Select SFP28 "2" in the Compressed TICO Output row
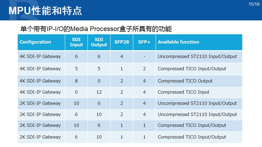The width and height of the screenshot is (262, 147). (x=122, y=81)
